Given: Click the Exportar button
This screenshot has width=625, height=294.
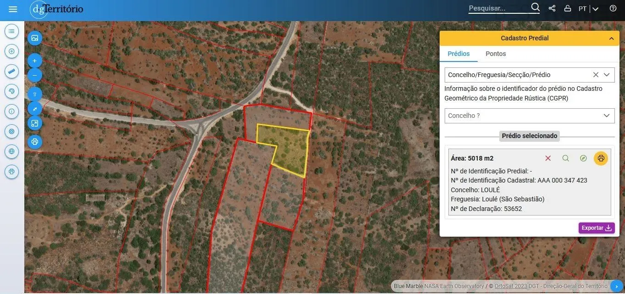Looking at the screenshot, I should pyautogui.click(x=596, y=228).
